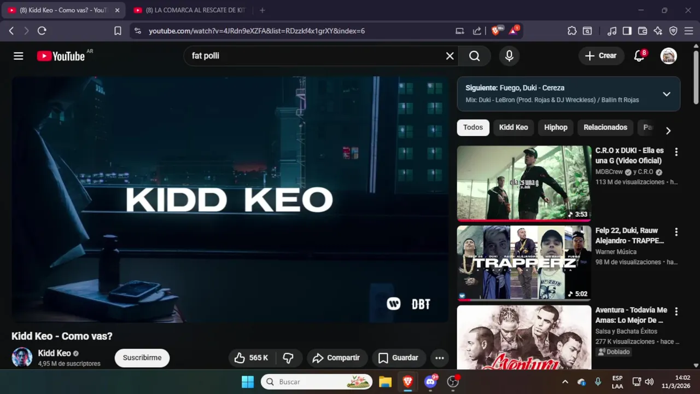The height and width of the screenshot is (394, 700).
Task: Open Brave Shields lion icon
Action: tap(496, 31)
